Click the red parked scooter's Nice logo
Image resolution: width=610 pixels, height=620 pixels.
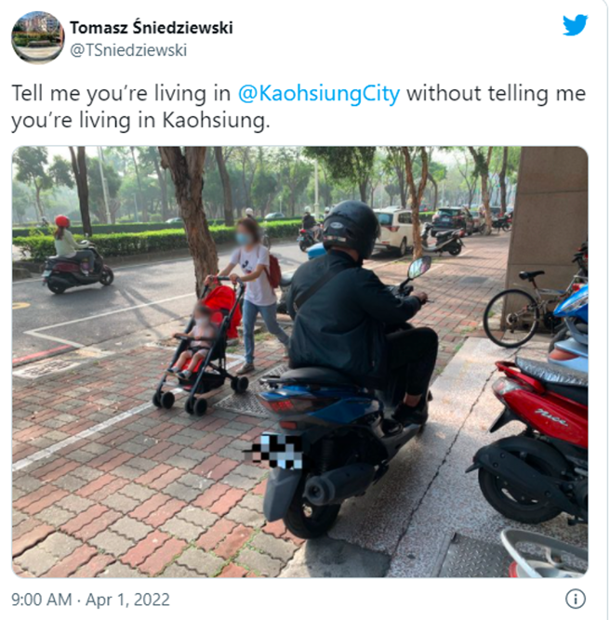pos(551,417)
